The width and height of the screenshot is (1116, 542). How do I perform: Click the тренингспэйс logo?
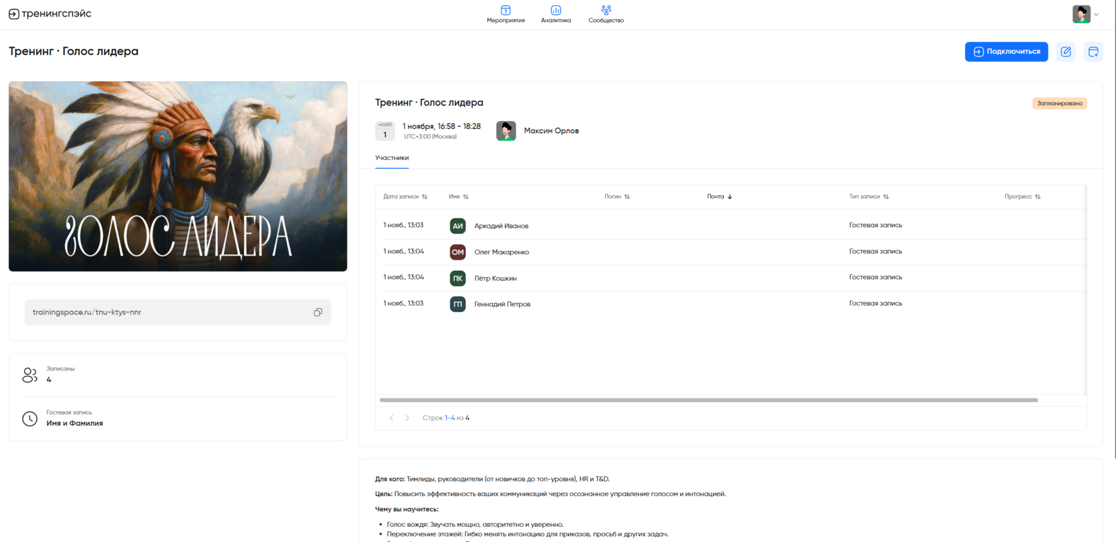(x=50, y=14)
